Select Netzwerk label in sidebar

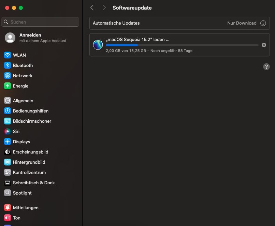(23, 76)
